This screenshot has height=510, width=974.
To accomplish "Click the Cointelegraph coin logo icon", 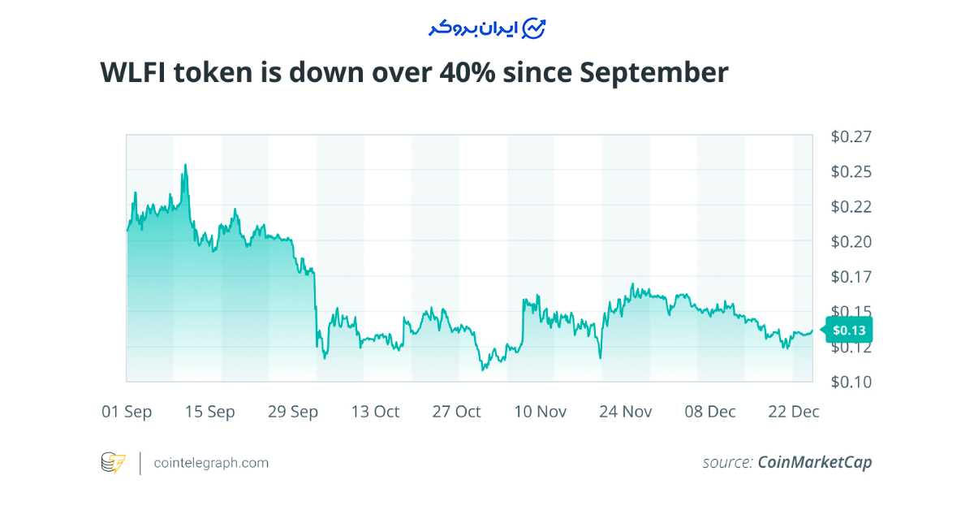I will point(114,463).
